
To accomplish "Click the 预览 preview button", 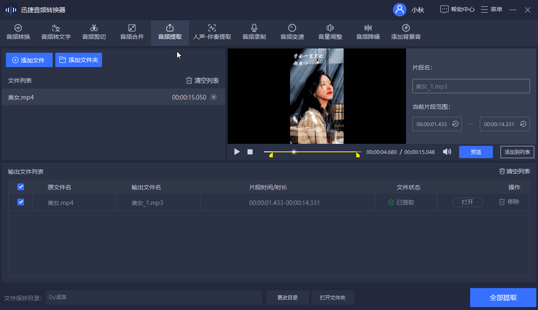I will [x=476, y=152].
